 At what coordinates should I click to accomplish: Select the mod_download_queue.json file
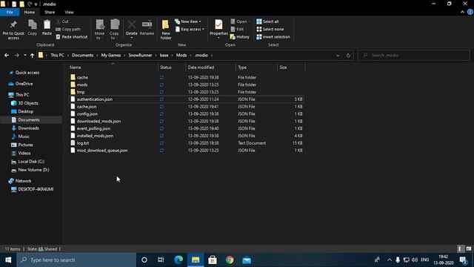(187, 150)
